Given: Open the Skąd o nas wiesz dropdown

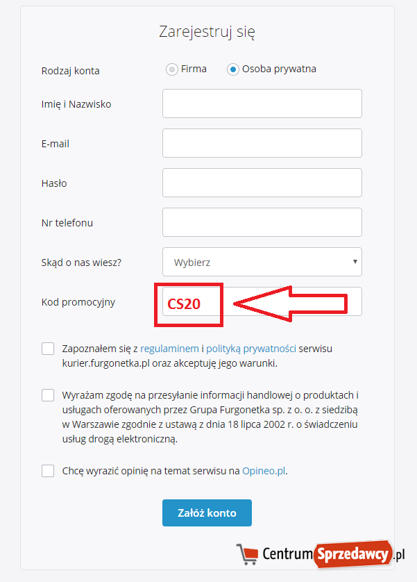Looking at the screenshot, I should [262, 262].
